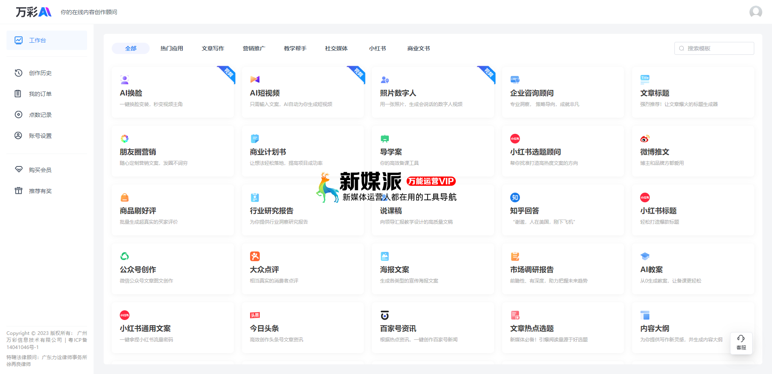Click the 小红书选题顾问 red icon

pos(515,139)
